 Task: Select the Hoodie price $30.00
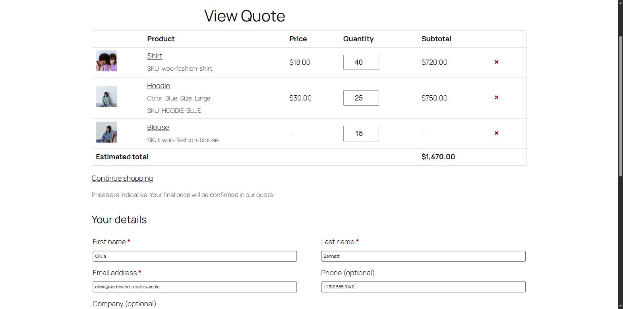[x=300, y=98]
